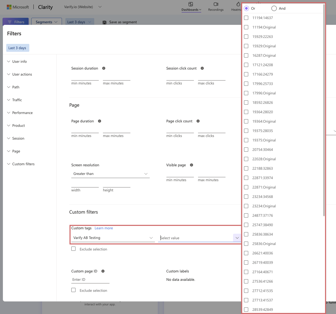Click the Last 3 days filter chip
The height and width of the screenshot is (314, 336).
click(x=18, y=48)
